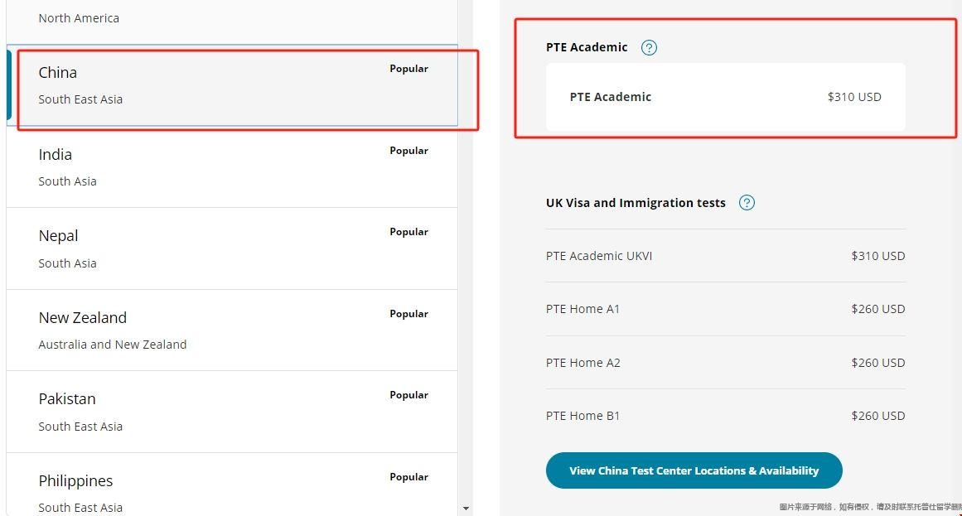Pick New Zealand from the list

[x=232, y=330]
